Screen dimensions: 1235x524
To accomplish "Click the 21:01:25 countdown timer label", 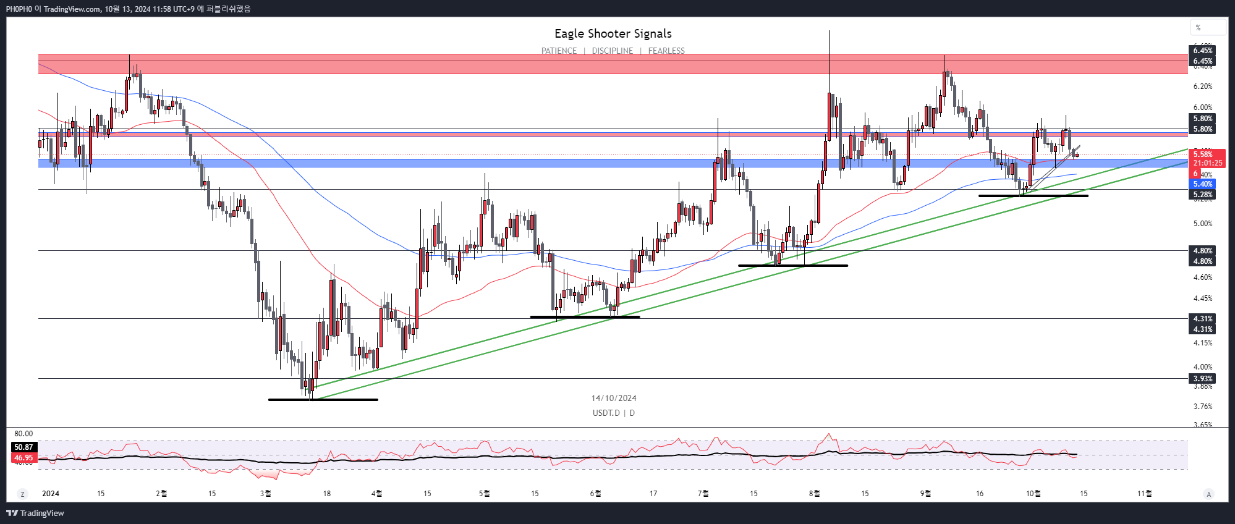I will [x=1207, y=163].
